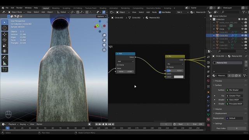The image size is (249, 140).
Task: Toggle Collection visibility eye icon
Action: 242,19
